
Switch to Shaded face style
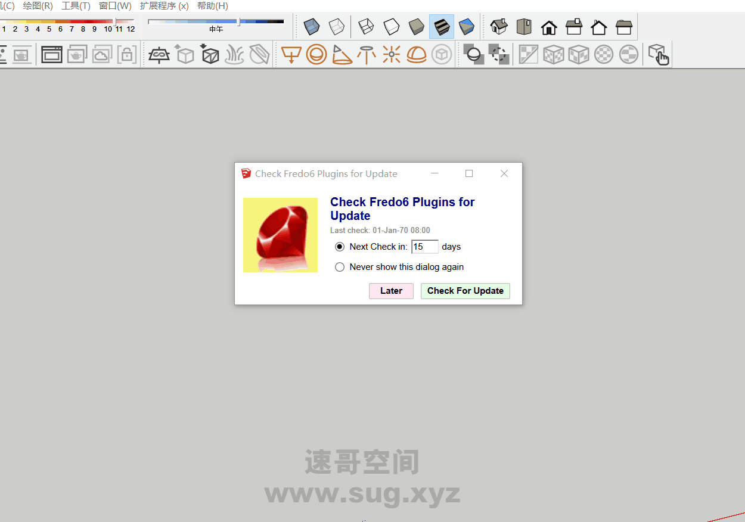click(417, 27)
